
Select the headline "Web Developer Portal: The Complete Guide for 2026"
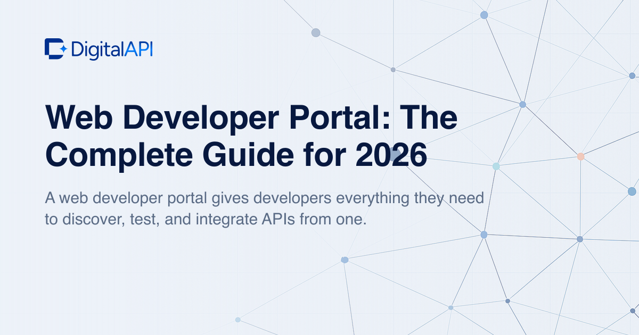click(x=251, y=136)
